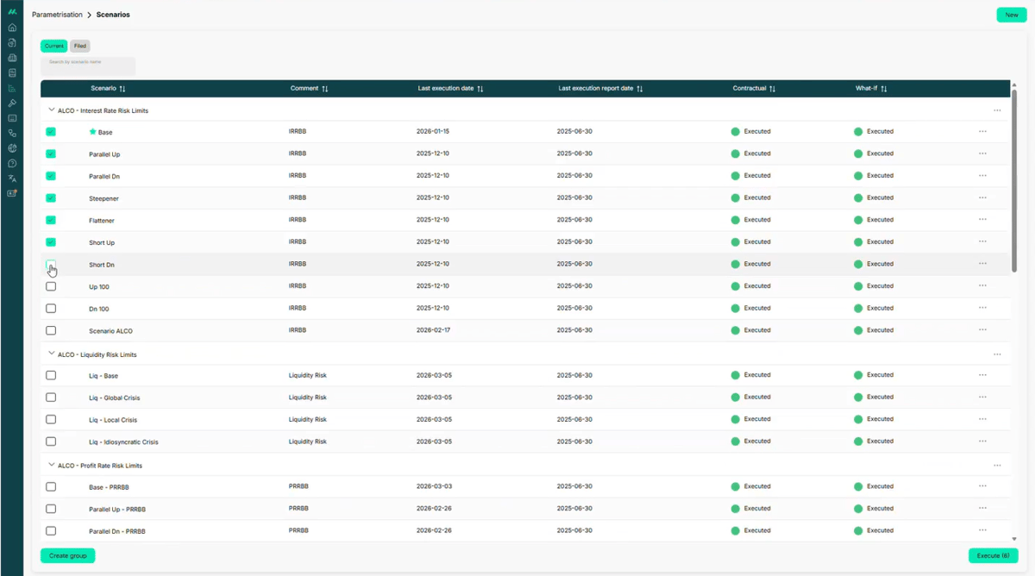Click the vertical scrollbar of the scenarios table
This screenshot has height=576, width=1035.
pyautogui.click(x=1014, y=181)
